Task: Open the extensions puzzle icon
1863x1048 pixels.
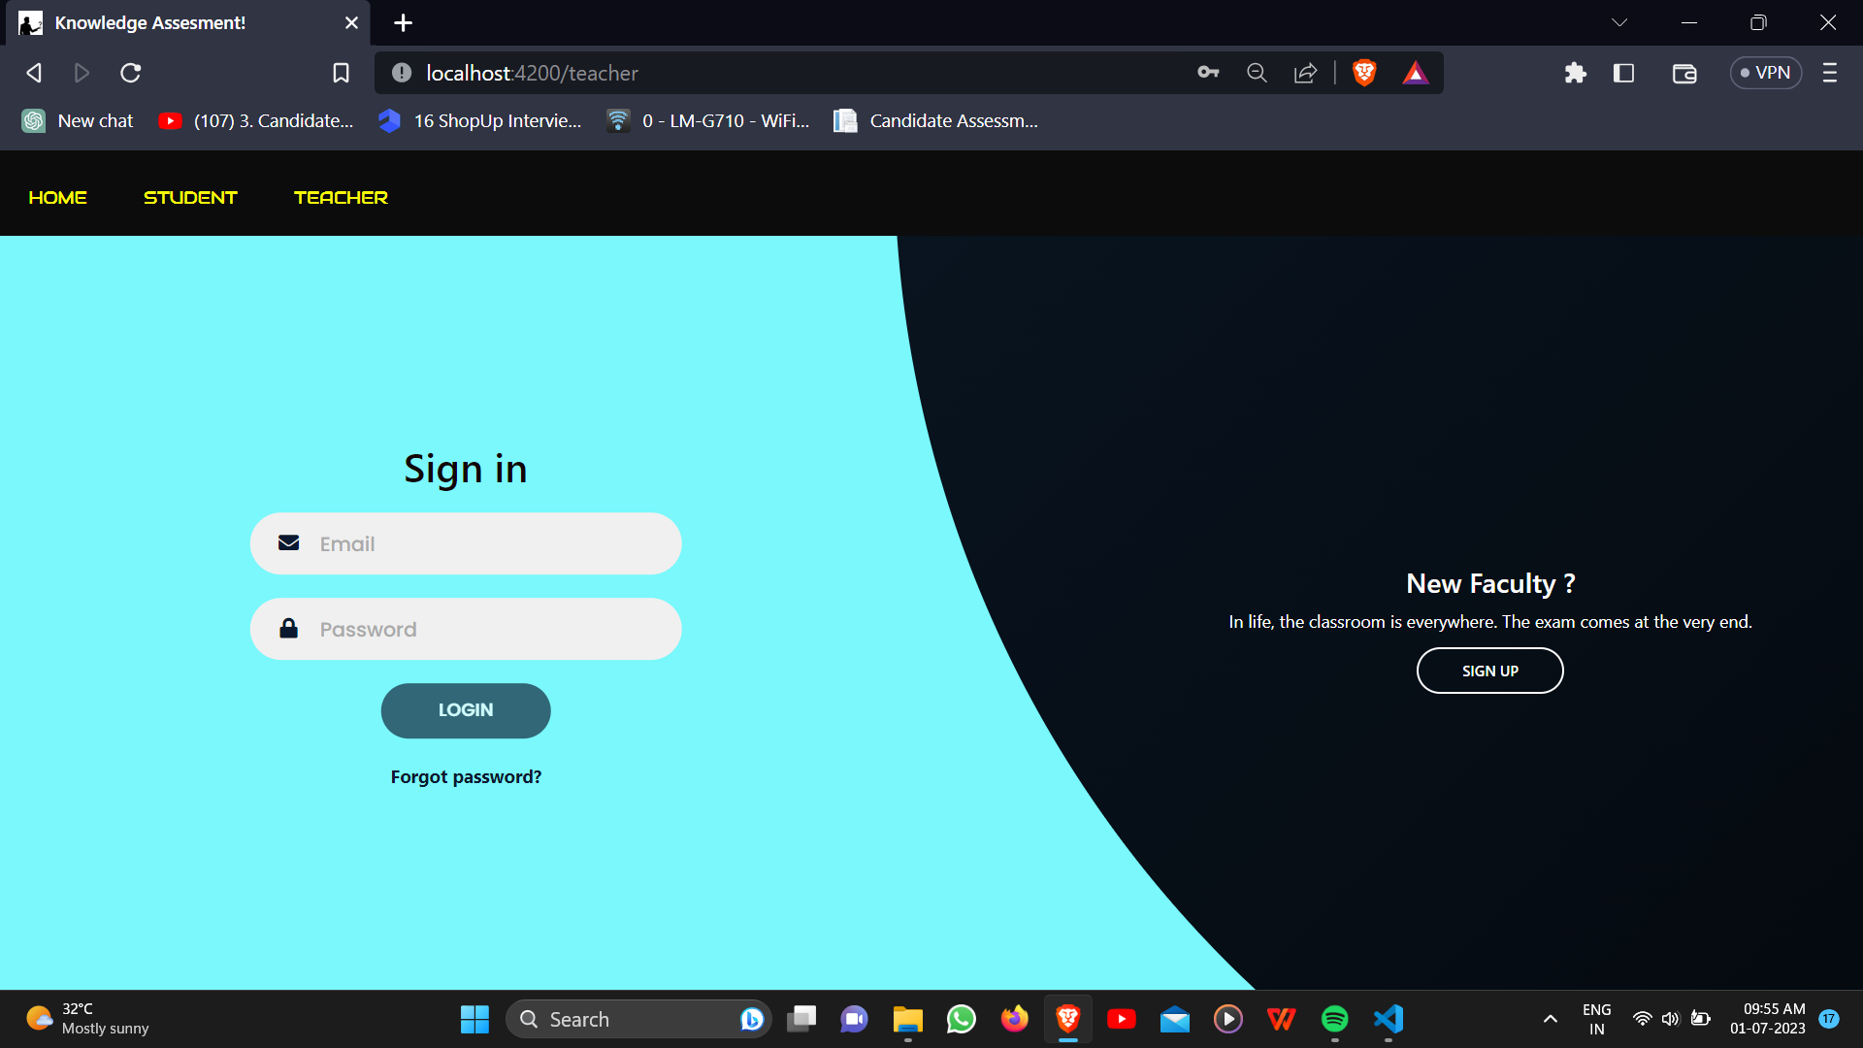Action: point(1575,72)
